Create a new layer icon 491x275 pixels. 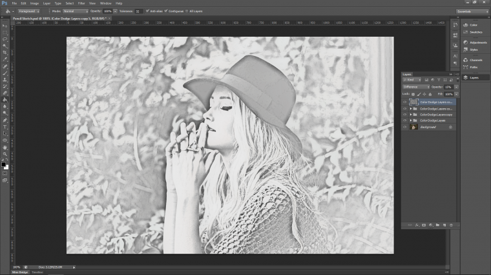444,225
